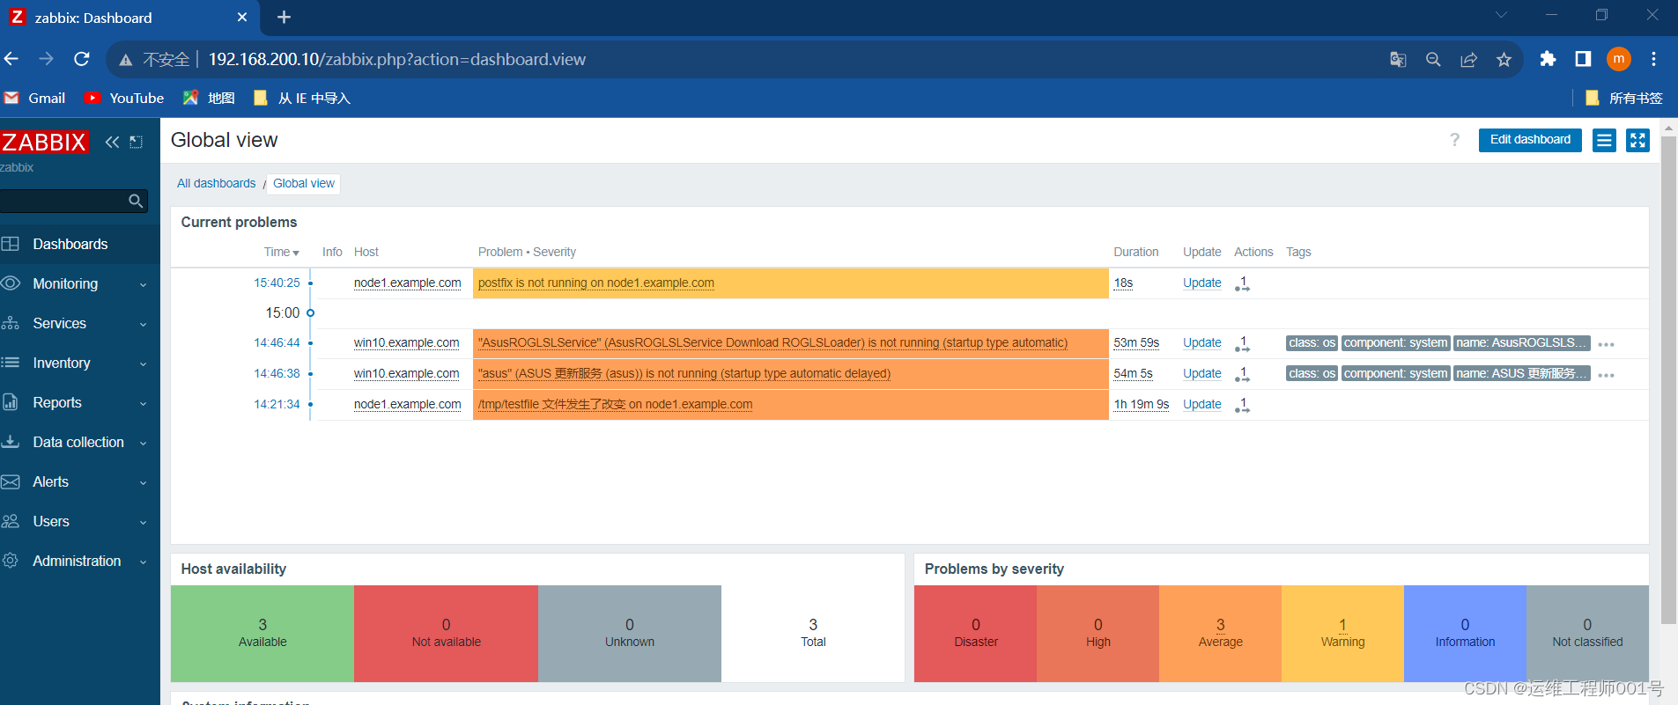Viewport: 1678px width, 705px height.
Task: Click the name: AsusROGLSLS tag
Action: (x=1521, y=343)
